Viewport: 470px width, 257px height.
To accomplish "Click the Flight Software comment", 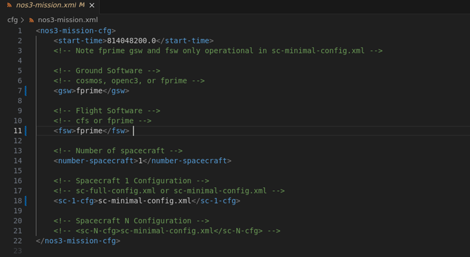I will coord(107,111).
